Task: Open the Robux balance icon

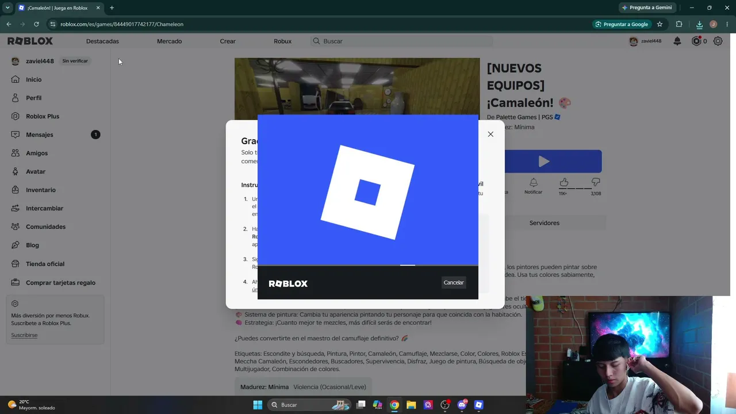Action: pyautogui.click(x=696, y=41)
